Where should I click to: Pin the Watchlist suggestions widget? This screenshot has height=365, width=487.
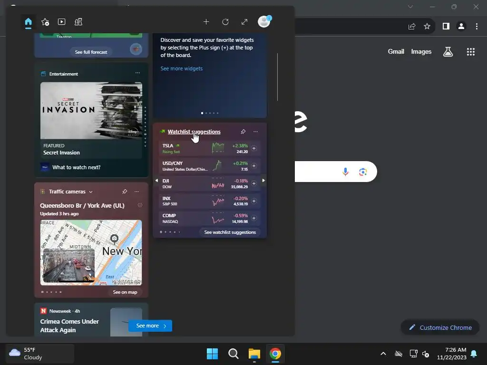243,132
